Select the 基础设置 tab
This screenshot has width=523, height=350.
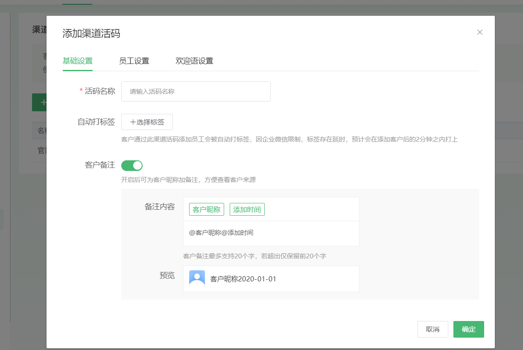click(x=78, y=61)
